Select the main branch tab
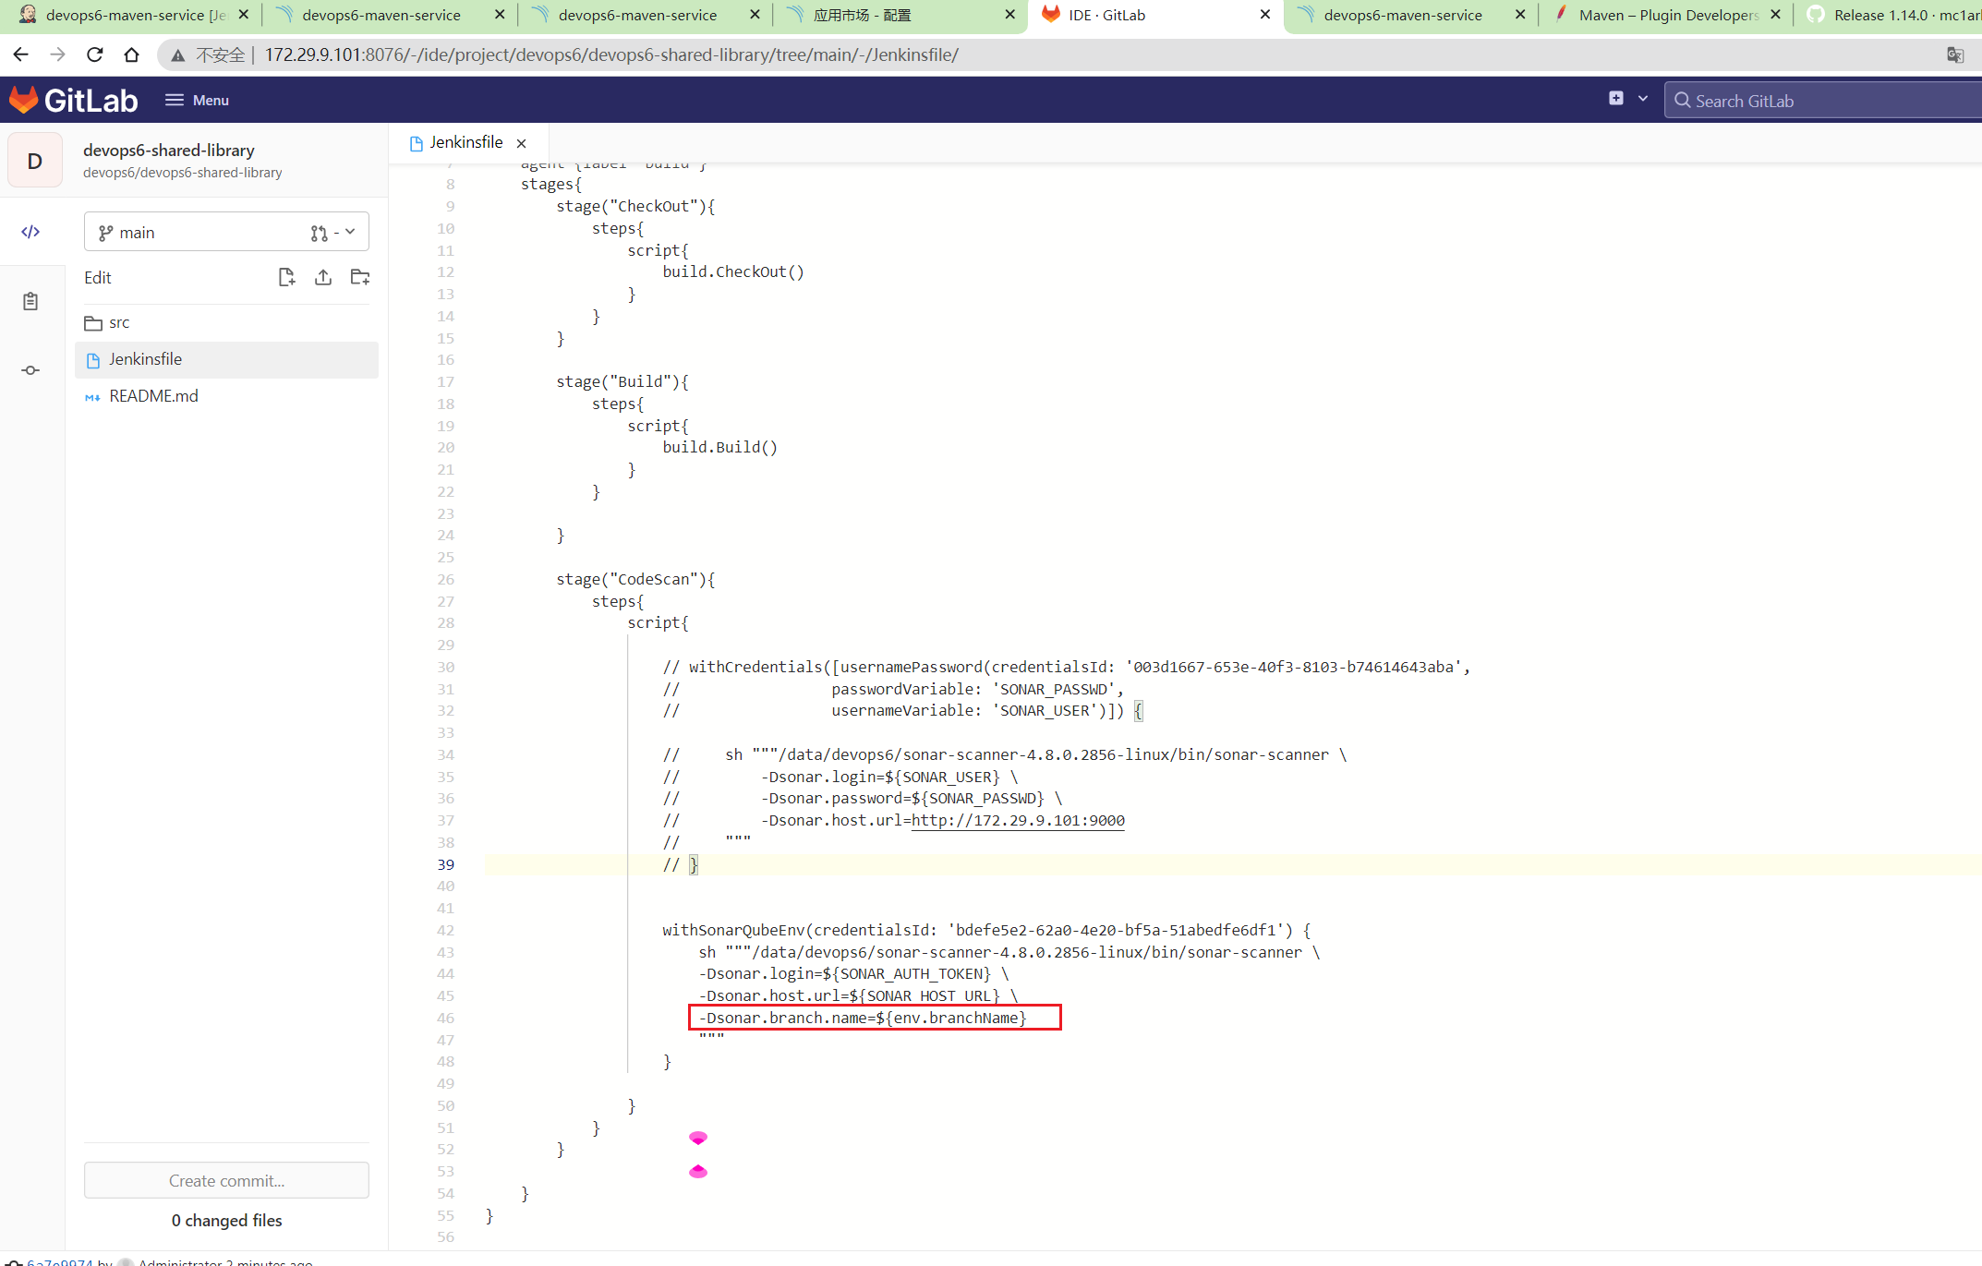1982x1266 pixels. tap(224, 231)
